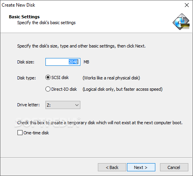Cancel the Create New Disk wizard
Screen dimensions: 193x176
click(174, 167)
